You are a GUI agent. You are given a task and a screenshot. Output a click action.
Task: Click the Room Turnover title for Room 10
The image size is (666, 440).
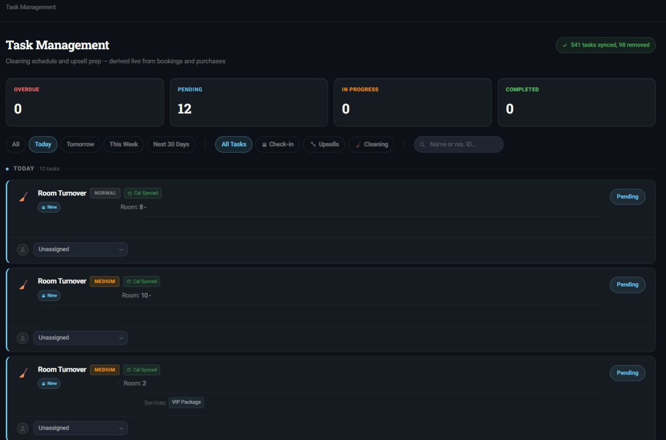pyautogui.click(x=62, y=281)
